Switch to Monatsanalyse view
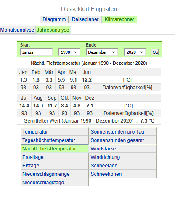The height and width of the screenshot is (197, 175). (x=17, y=30)
